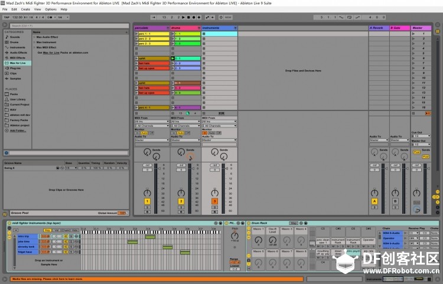Set the drums track Monitor to Off

(188, 133)
